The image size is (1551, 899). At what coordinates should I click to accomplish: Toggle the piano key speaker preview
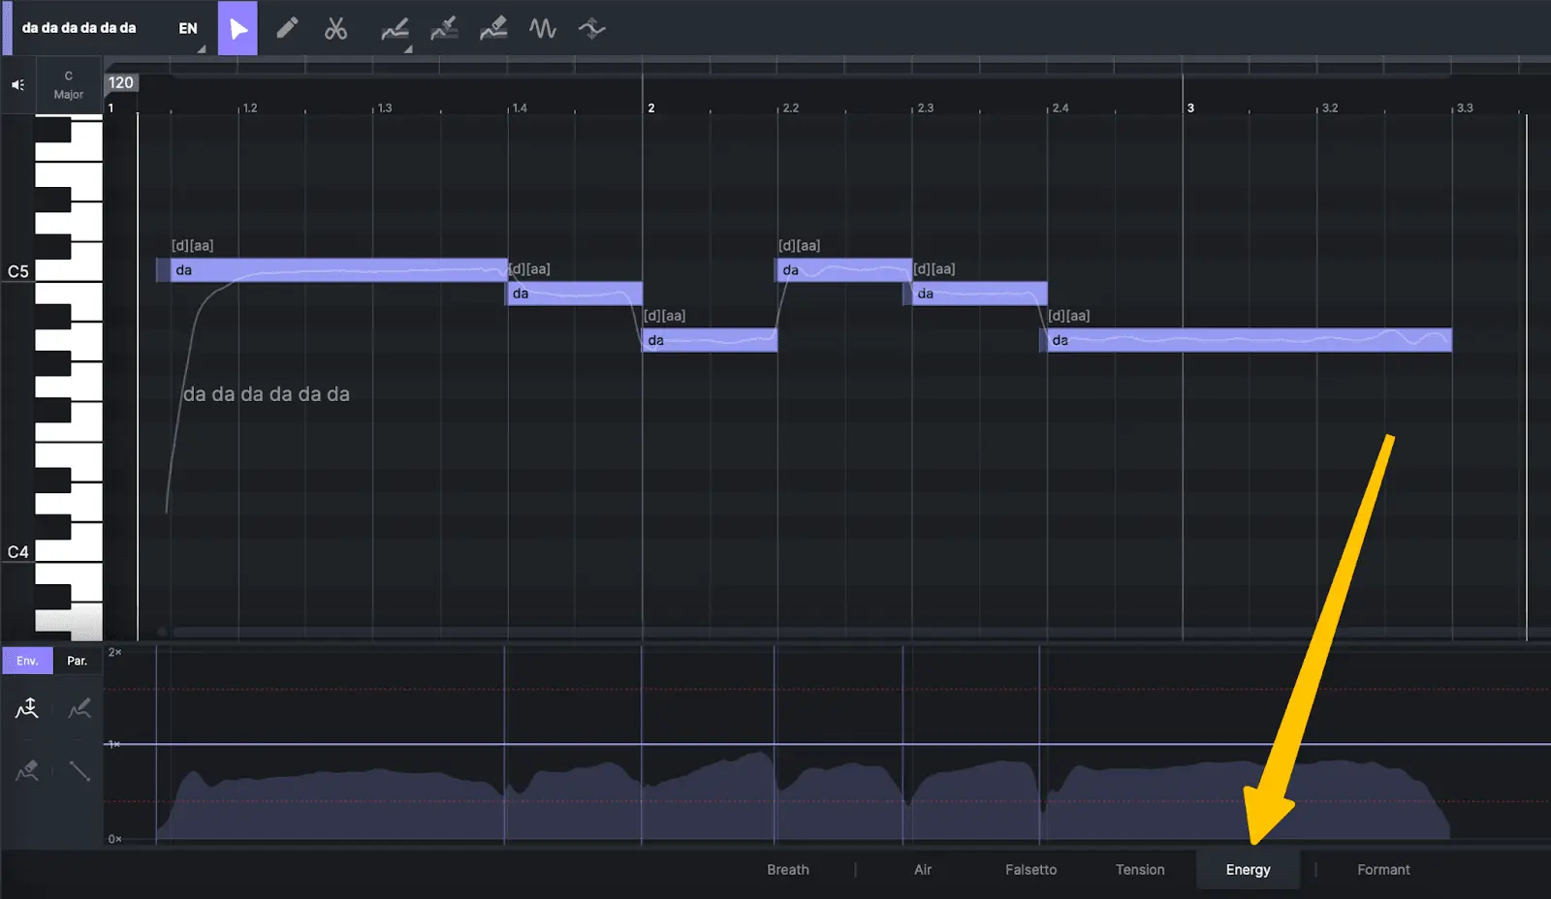17,85
